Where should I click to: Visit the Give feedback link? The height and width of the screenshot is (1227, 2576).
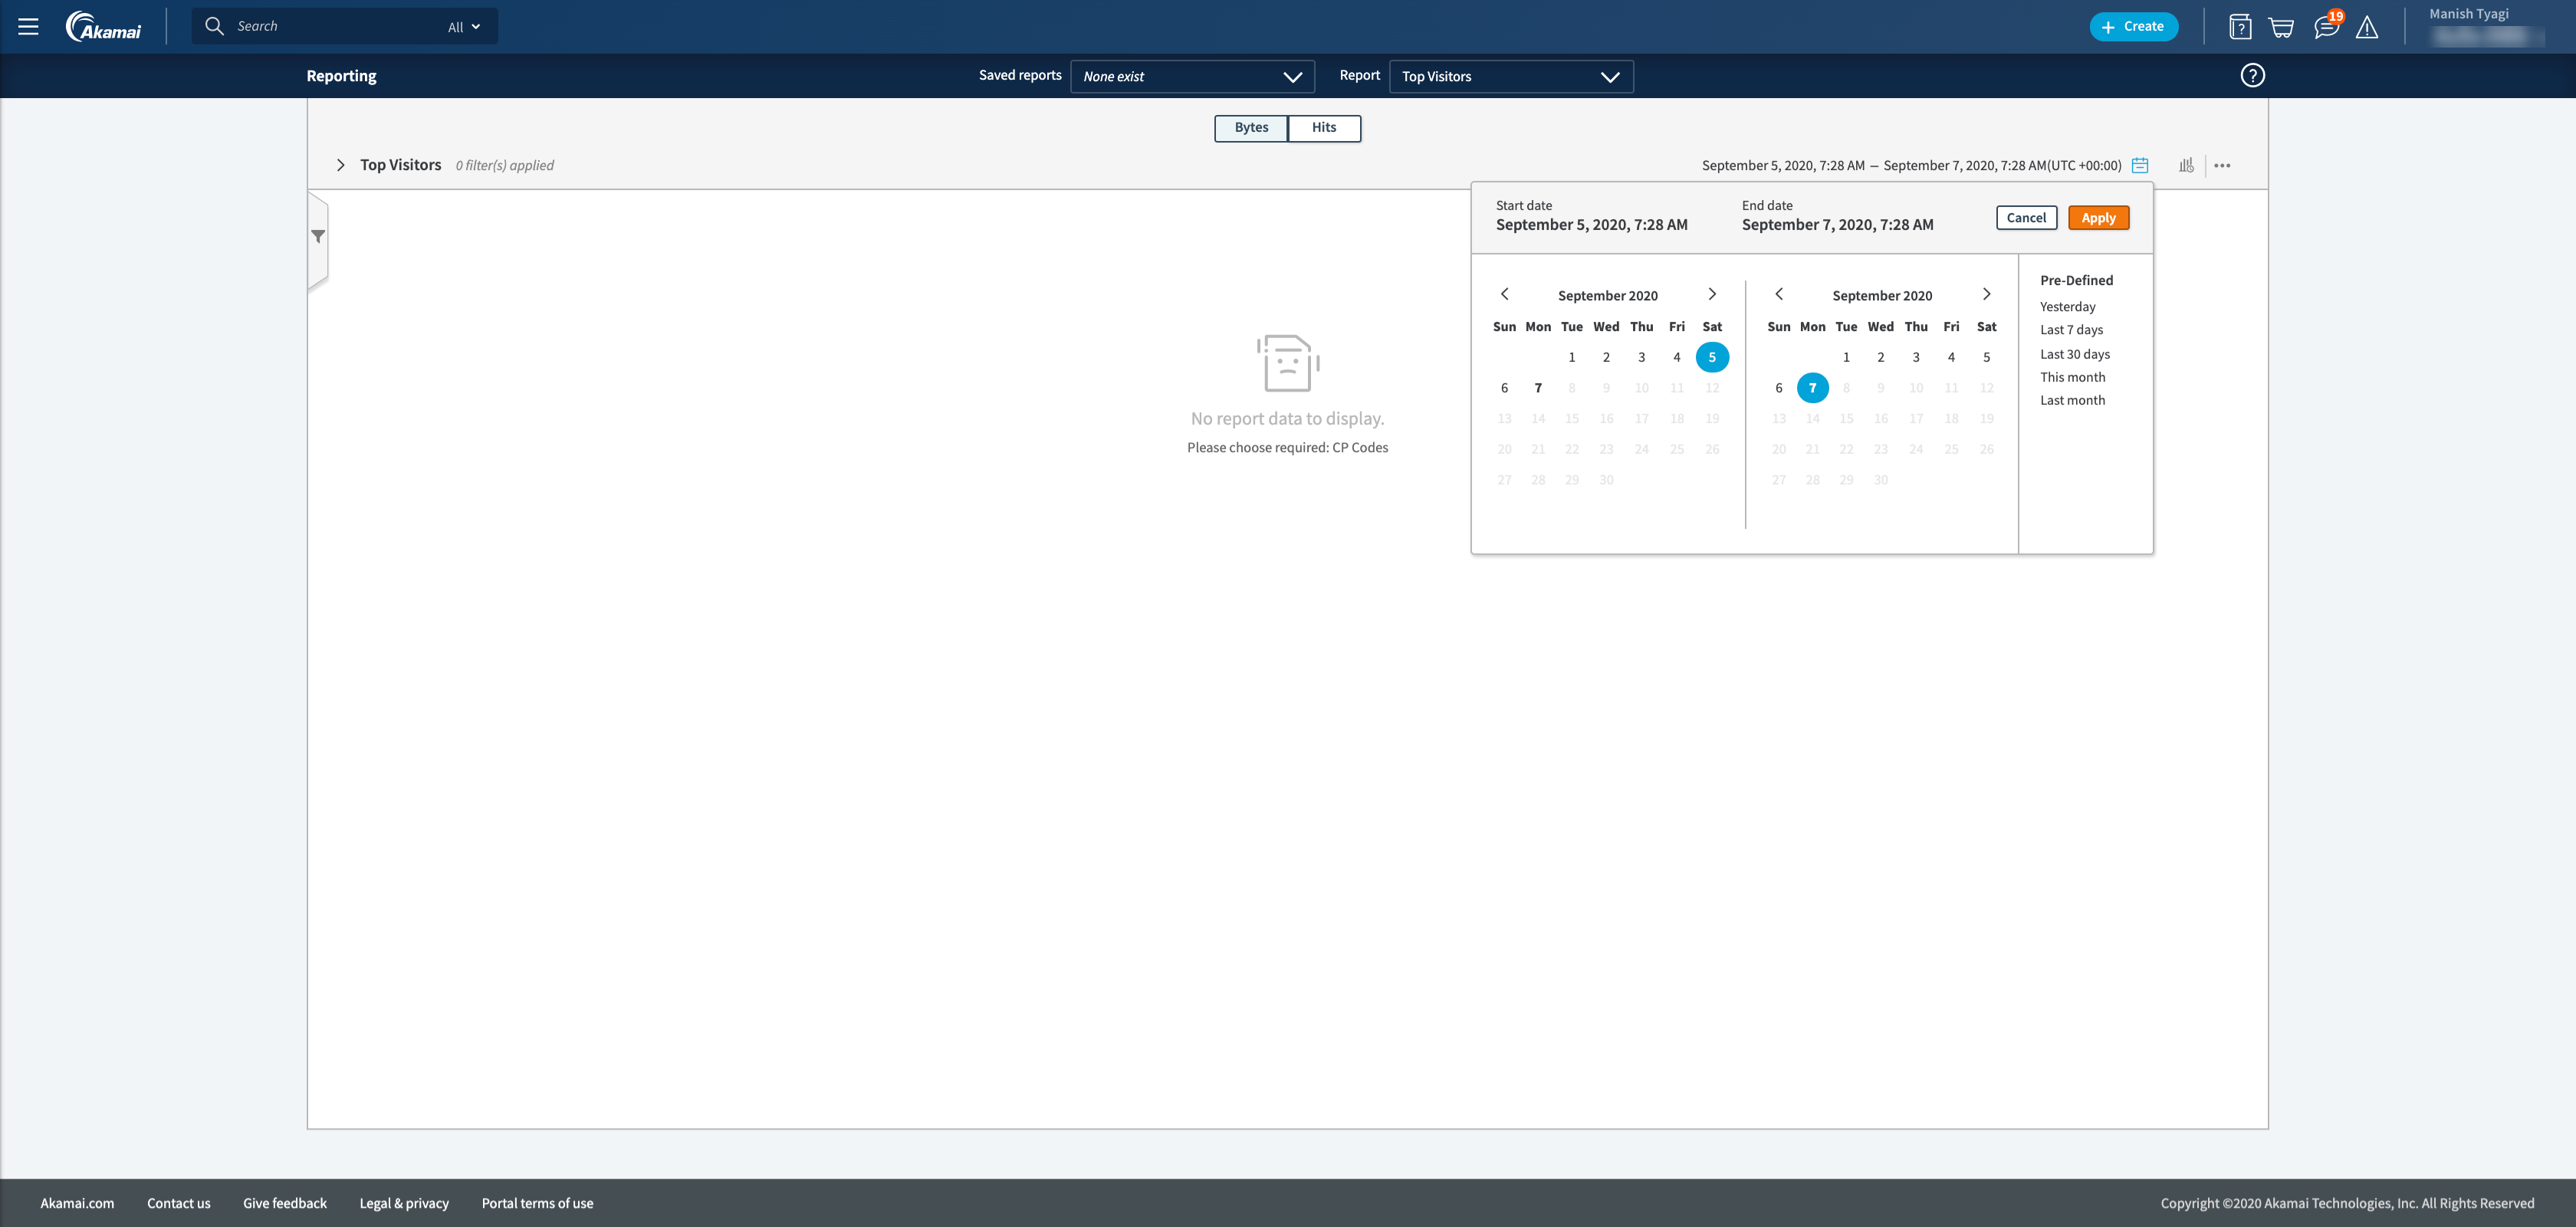tap(284, 1203)
